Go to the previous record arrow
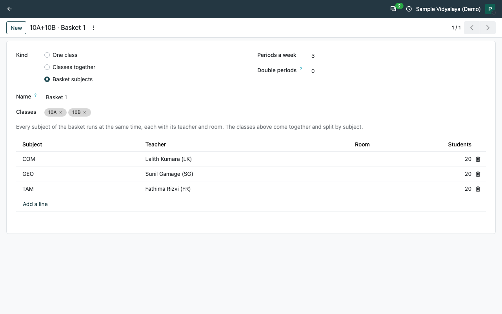 (x=472, y=28)
